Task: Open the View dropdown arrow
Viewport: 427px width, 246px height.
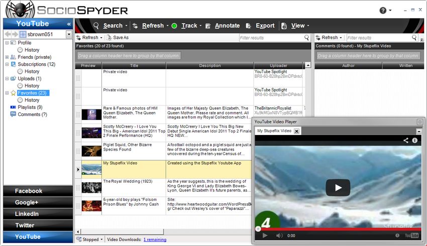Action: (x=308, y=26)
